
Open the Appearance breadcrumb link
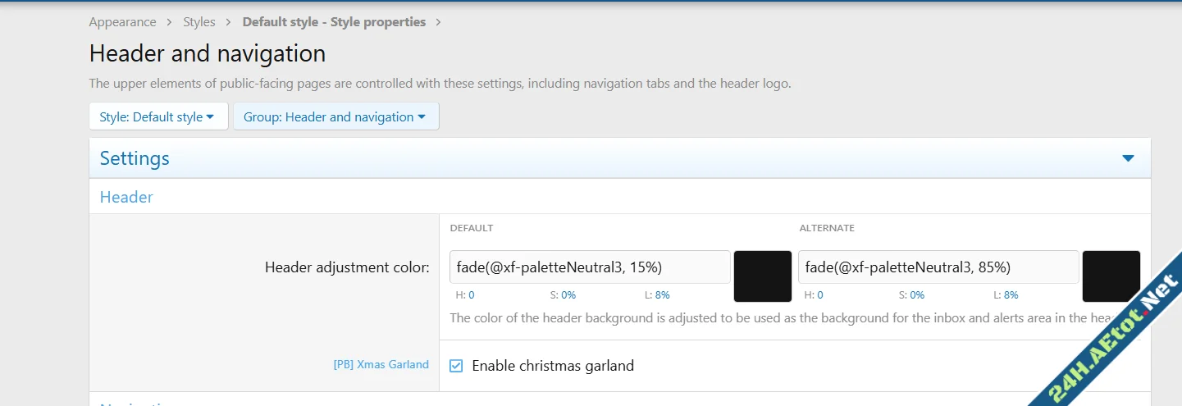(122, 22)
